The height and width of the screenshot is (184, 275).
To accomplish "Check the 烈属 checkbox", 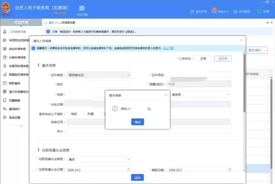I will point(85,114).
